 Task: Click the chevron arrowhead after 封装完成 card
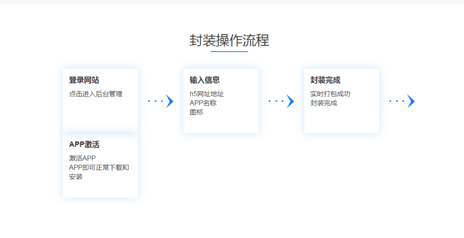tap(411, 101)
